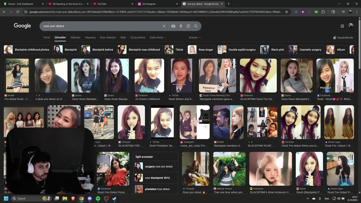Image resolution: width=361 pixels, height=203 pixels.
Task: Filter by 'Double eyelid surgery' chip
Action: 238,50
